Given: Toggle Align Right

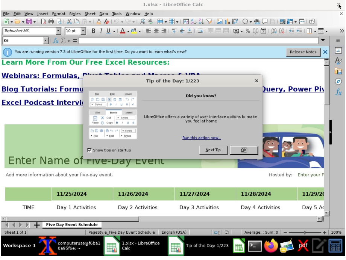Looking at the screenshot, I should [164, 31].
